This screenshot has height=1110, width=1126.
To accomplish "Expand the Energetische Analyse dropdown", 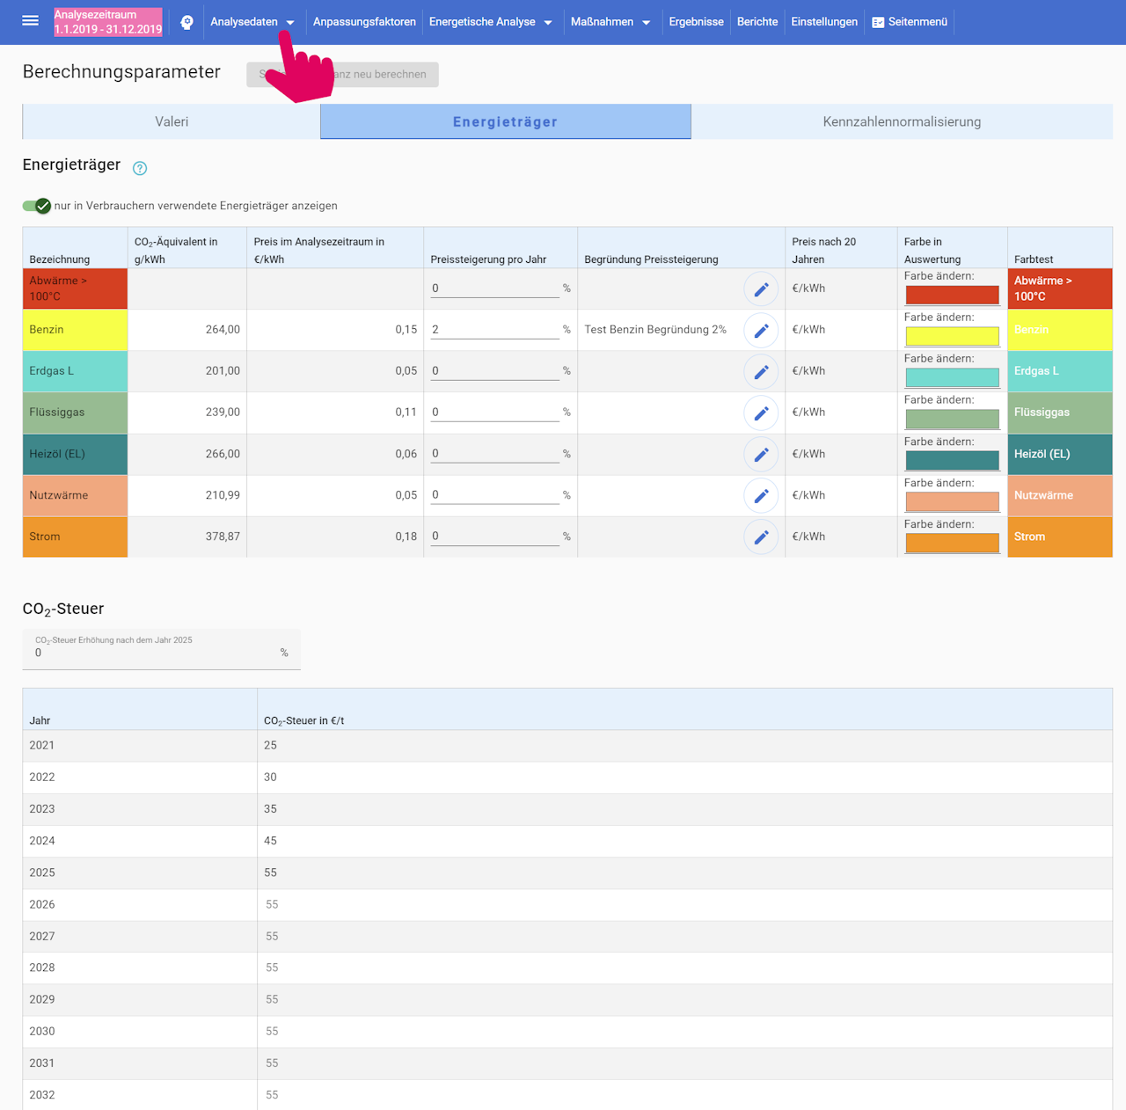I will 490,22.
